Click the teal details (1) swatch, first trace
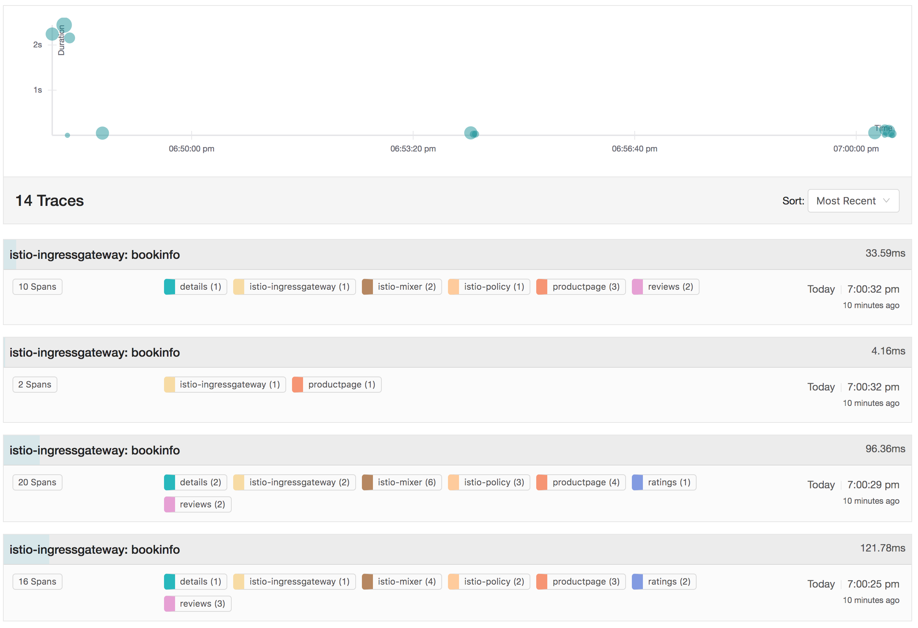 170,287
